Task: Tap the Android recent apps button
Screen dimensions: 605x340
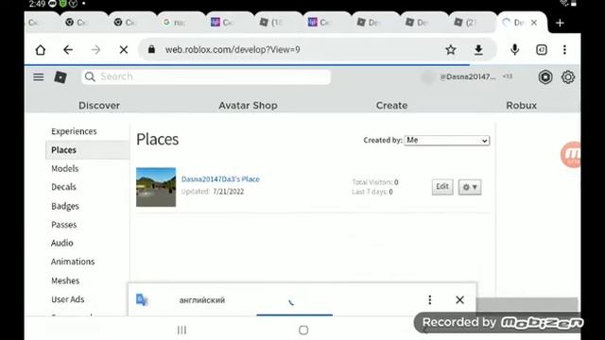Action: coord(181,330)
